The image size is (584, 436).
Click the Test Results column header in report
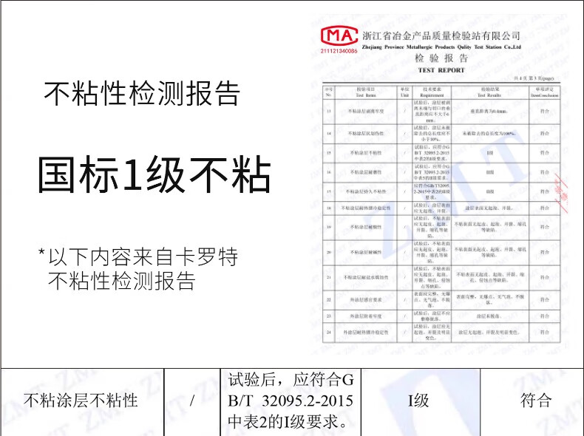coord(490,92)
